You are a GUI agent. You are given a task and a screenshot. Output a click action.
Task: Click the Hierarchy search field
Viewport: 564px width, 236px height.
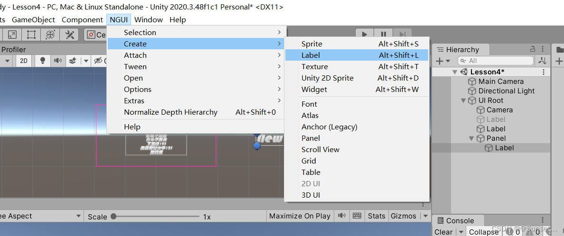pyautogui.click(x=495, y=61)
